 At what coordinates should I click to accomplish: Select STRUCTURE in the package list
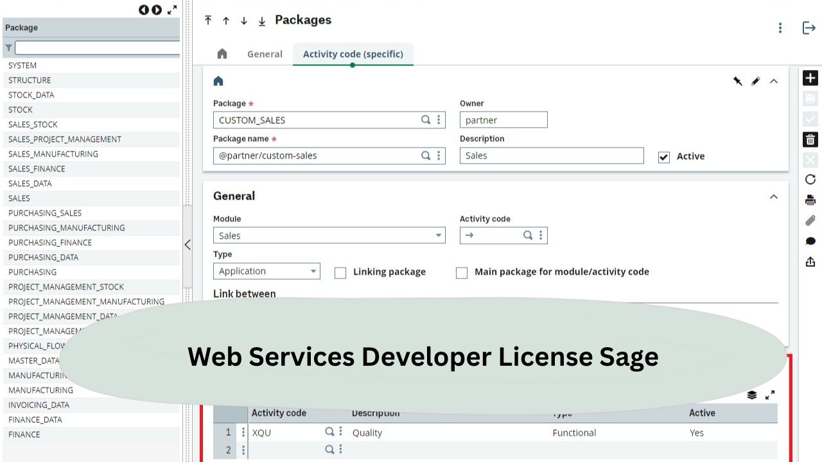tap(91, 80)
